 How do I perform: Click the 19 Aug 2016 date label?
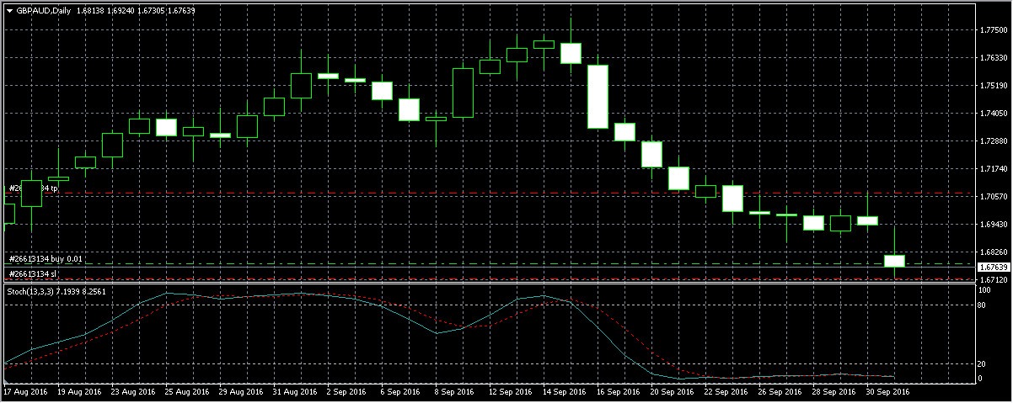[81, 392]
